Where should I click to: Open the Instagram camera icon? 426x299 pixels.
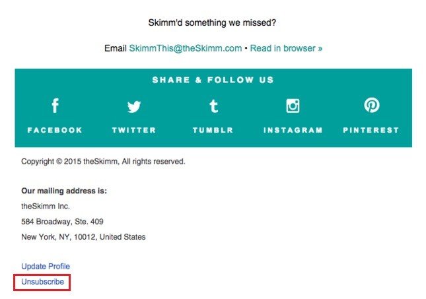click(x=293, y=106)
